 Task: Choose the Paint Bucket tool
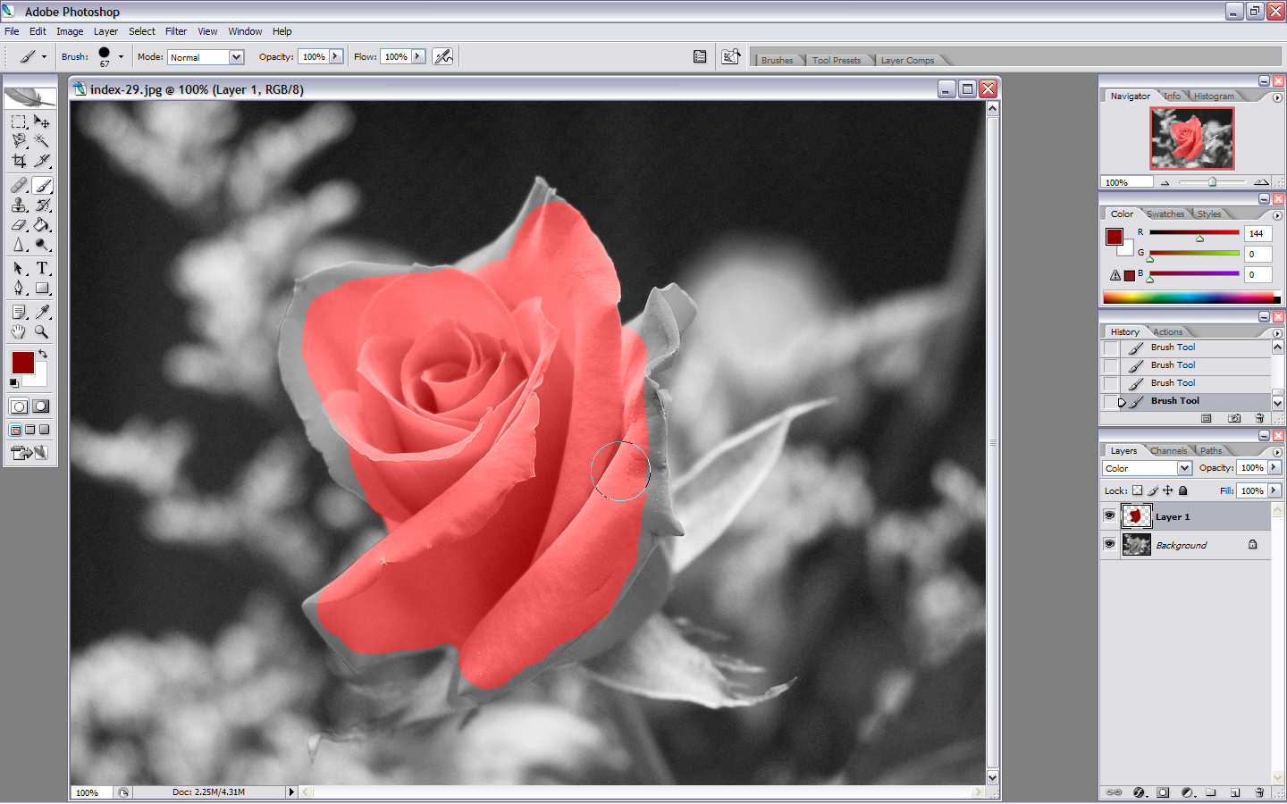tap(42, 225)
